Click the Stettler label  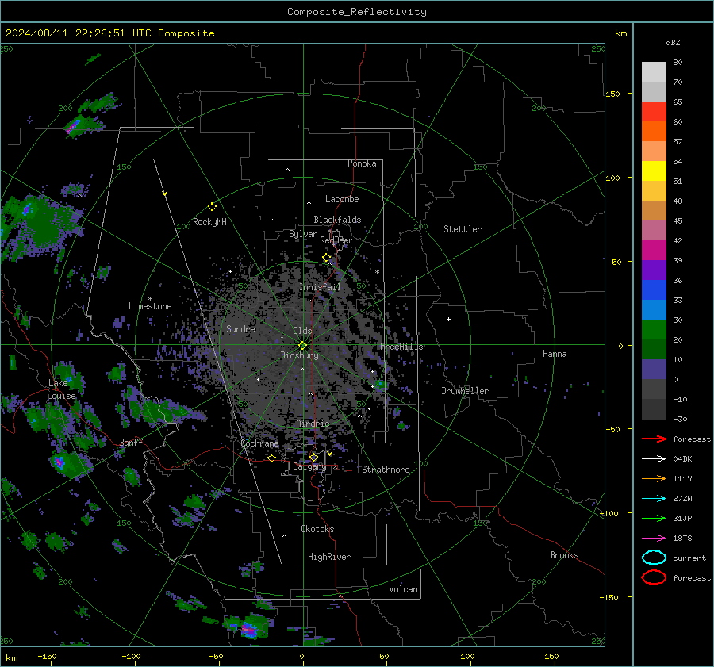463,229
